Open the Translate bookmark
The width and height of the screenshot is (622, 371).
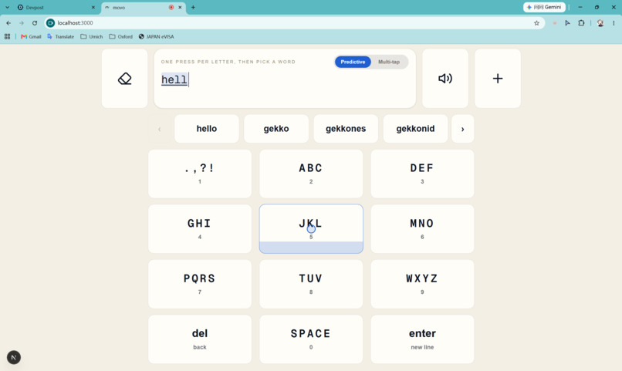click(x=61, y=36)
